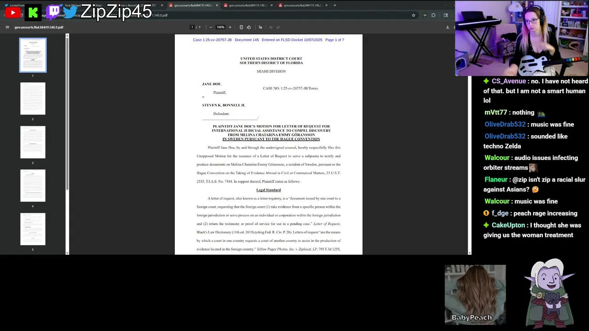Open the PDF viewer sidebar hamburger menu

pos(7,27)
